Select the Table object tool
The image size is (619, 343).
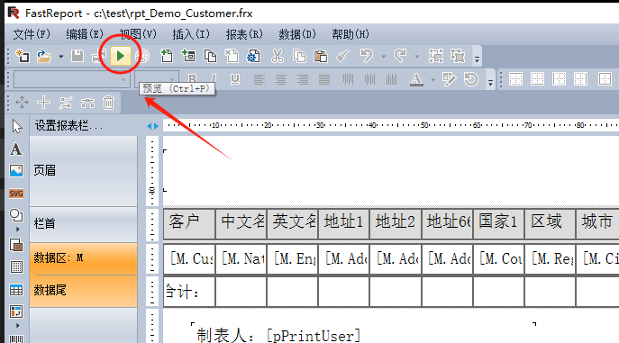pos(16,290)
